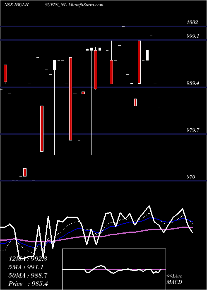Click the small red candle below 989.4 on right
The image size is (207, 290).
coord(135,102)
